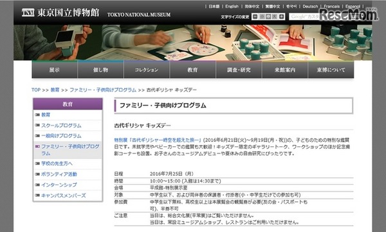The width and height of the screenshot is (386, 232).
Task: Click the Google custom search field
Action: 305,17
